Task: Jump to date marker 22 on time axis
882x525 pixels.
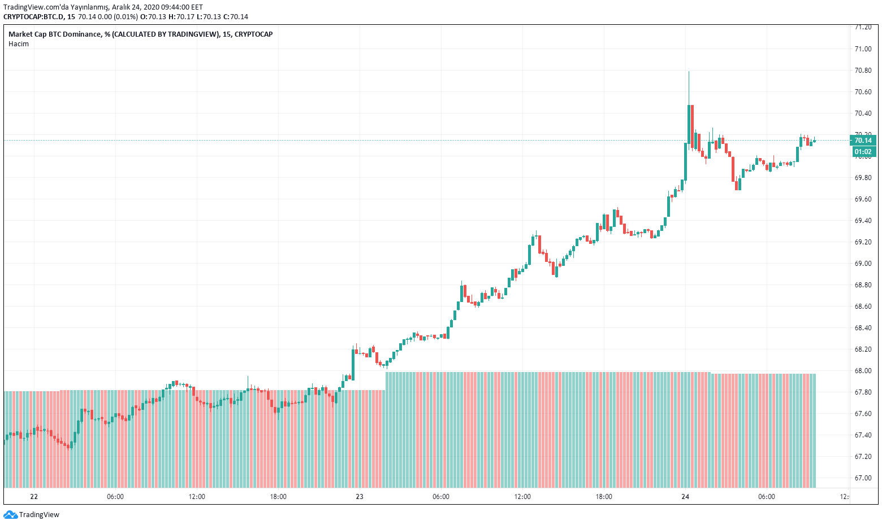Action: (x=34, y=497)
